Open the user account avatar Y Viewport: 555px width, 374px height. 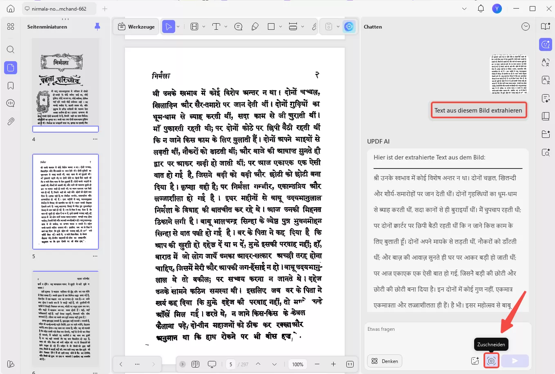point(497,9)
